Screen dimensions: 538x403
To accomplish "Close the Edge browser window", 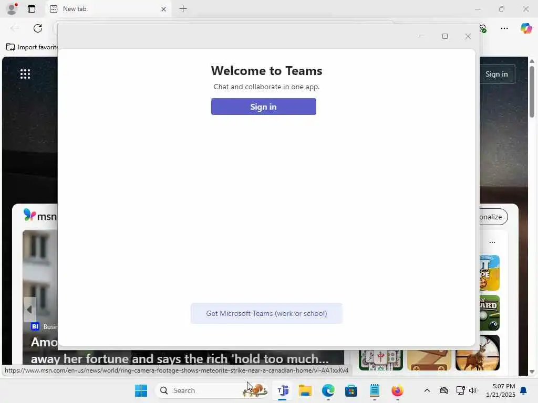I will [x=526, y=9].
